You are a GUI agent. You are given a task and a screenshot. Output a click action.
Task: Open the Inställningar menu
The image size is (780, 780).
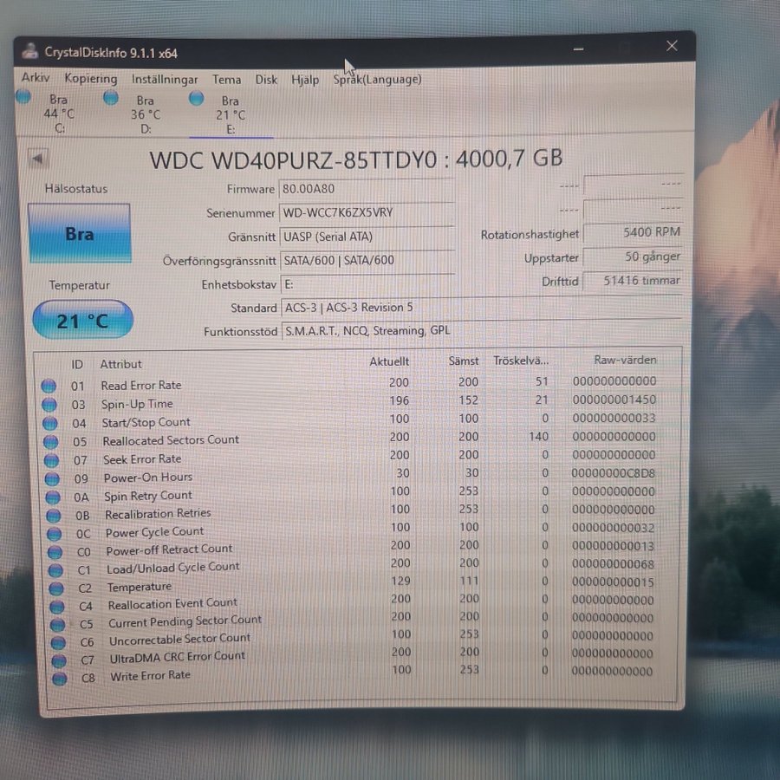165,79
